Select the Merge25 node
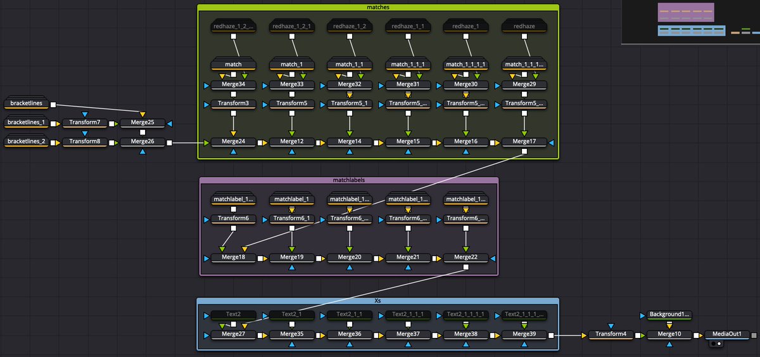760x357 pixels. 142,123
